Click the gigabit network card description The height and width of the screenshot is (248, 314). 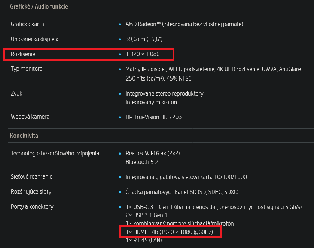186,177
